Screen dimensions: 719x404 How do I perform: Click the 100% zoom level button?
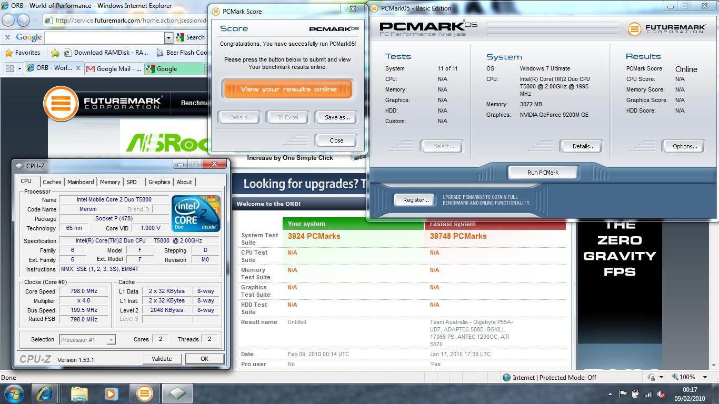683,377
